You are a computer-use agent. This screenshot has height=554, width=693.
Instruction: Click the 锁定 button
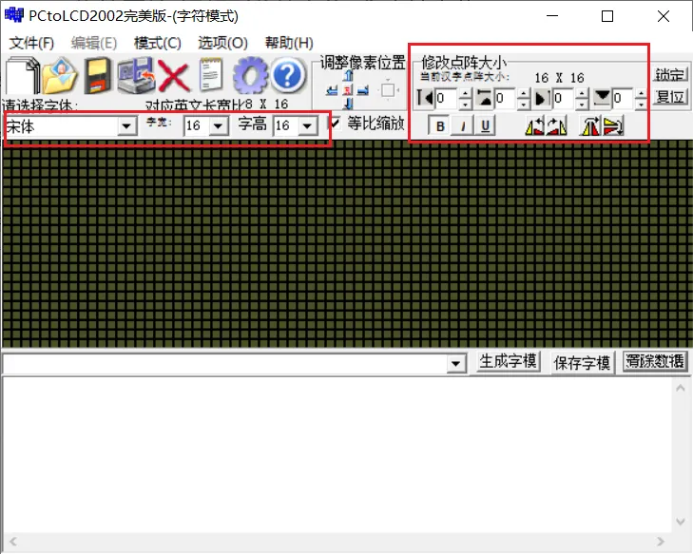tap(670, 74)
